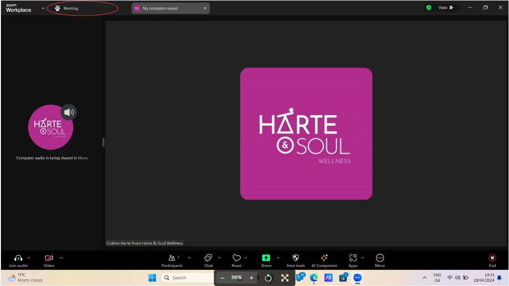Open the React heart menu
This screenshot has width=509, height=286.
(237, 261)
